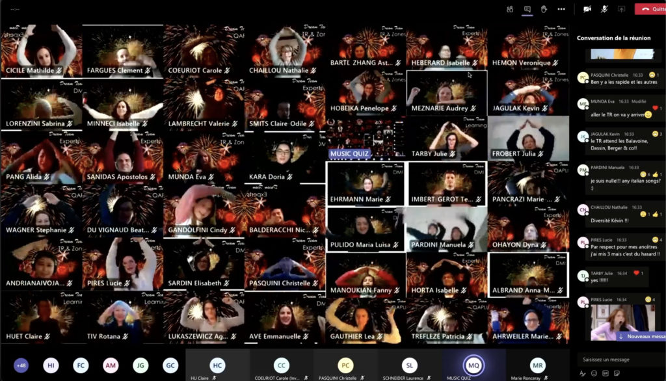The width and height of the screenshot is (666, 381).
Task: Open the emoji picker in compose box
Action: [594, 373]
